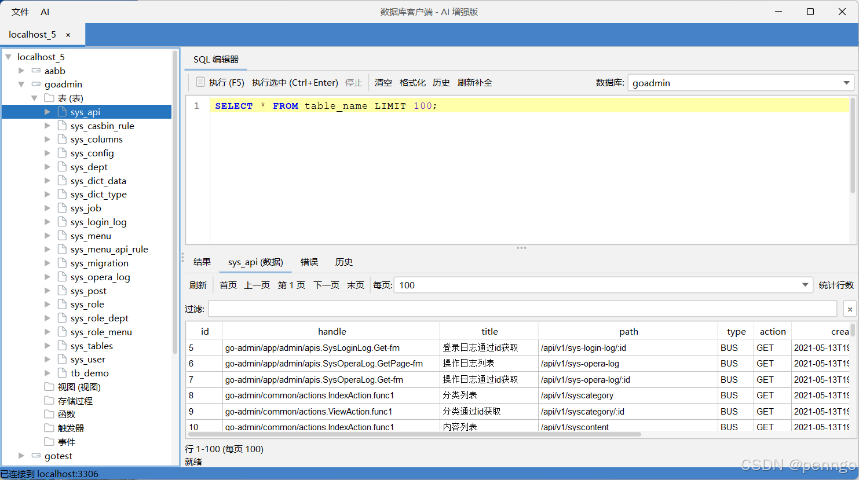Screen dimensions: 859x480
Task: Click the 停止 button
Action: point(354,82)
